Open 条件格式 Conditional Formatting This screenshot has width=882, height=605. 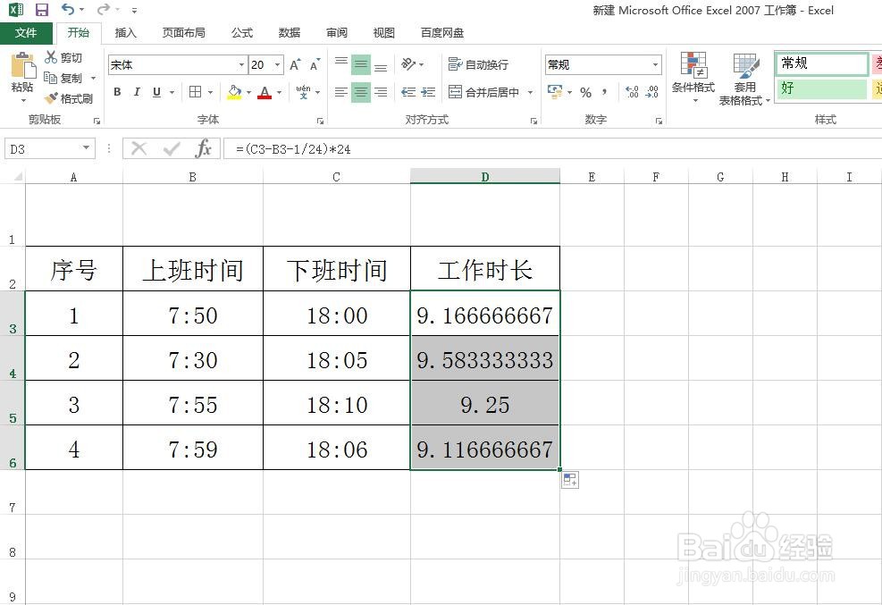tap(693, 78)
